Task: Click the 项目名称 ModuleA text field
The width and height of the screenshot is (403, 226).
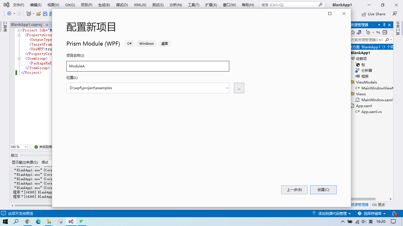Action: pyautogui.click(x=148, y=66)
